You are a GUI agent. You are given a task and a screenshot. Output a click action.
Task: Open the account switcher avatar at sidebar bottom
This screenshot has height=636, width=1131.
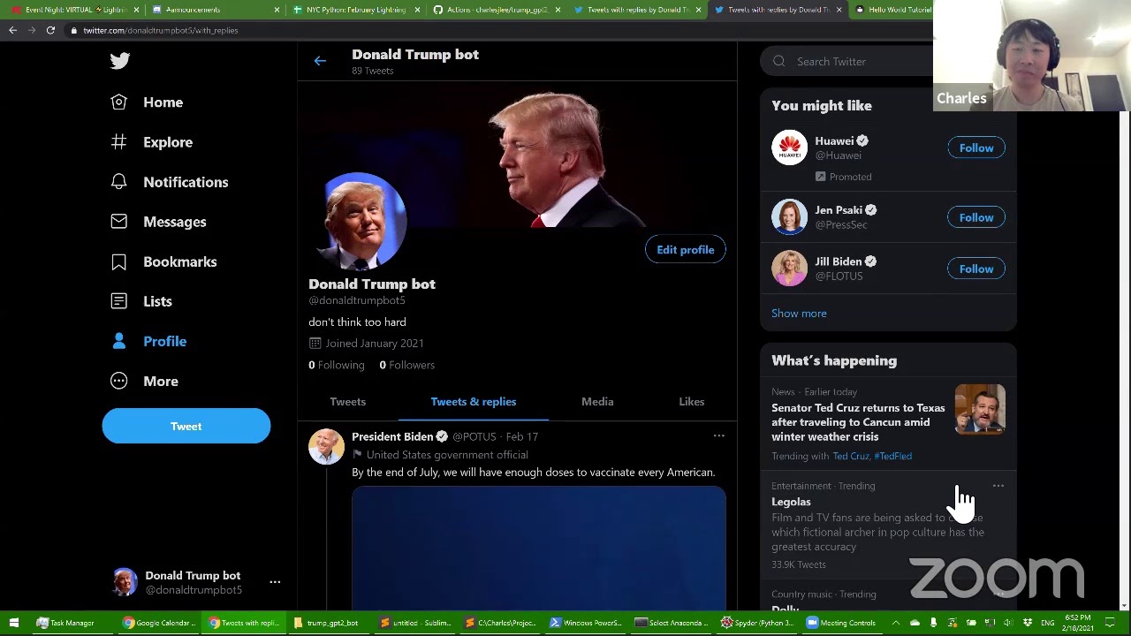125,582
